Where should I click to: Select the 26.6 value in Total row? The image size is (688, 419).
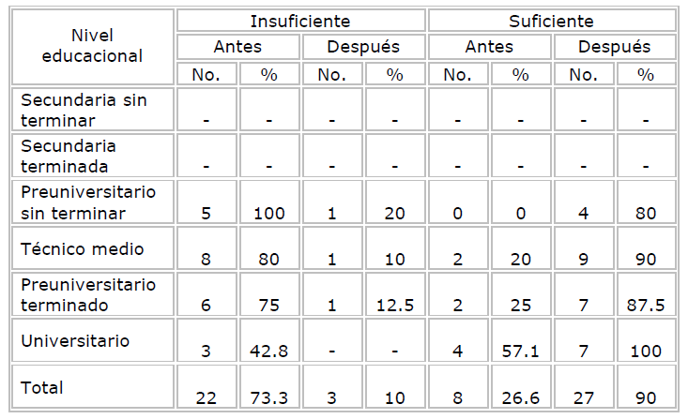[x=520, y=398]
